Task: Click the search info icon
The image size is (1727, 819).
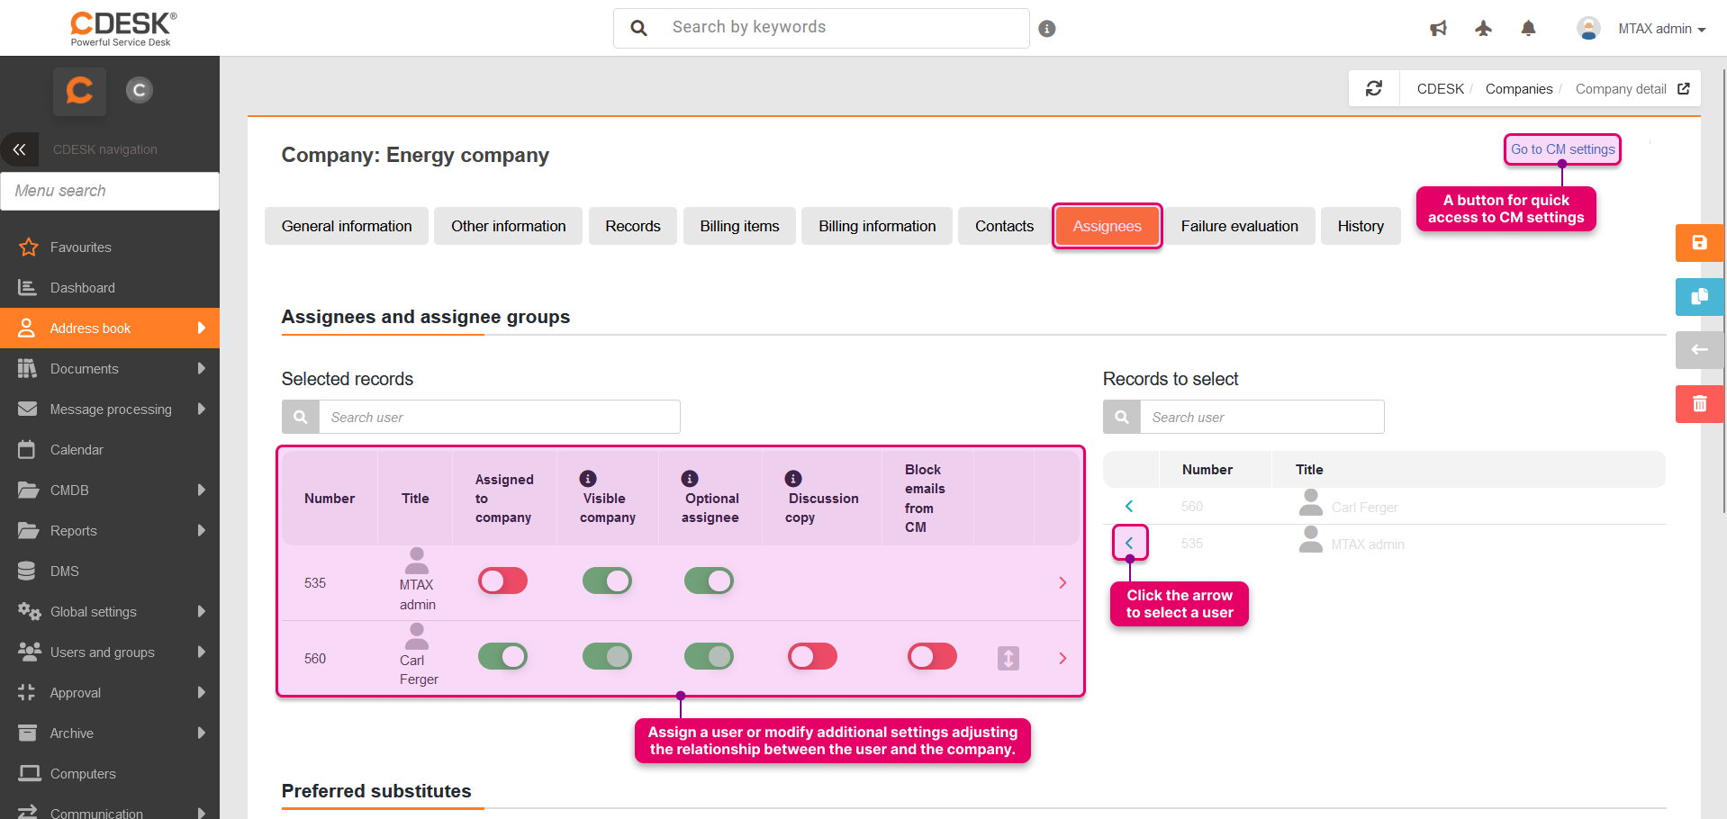Action: click(x=1046, y=29)
